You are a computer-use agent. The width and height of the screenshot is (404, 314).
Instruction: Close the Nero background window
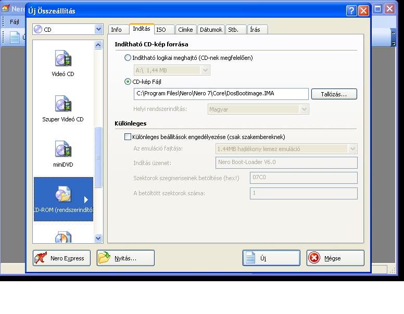click(x=389, y=9)
